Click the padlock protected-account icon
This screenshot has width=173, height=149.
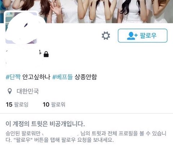[46, 54]
